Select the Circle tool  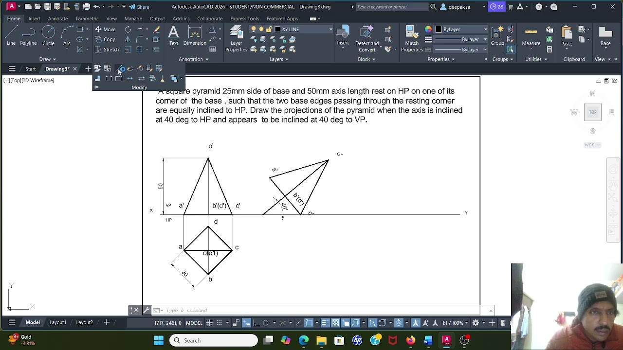[x=48, y=35]
